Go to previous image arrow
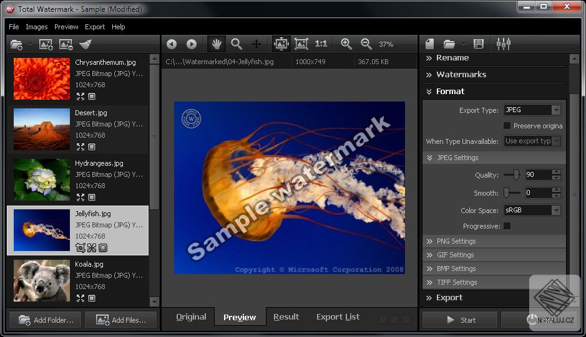586x337 pixels. 172,44
